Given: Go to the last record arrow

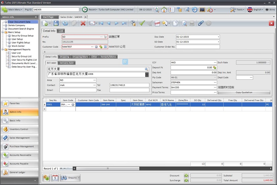Looking at the screenshot, I should [124, 23].
